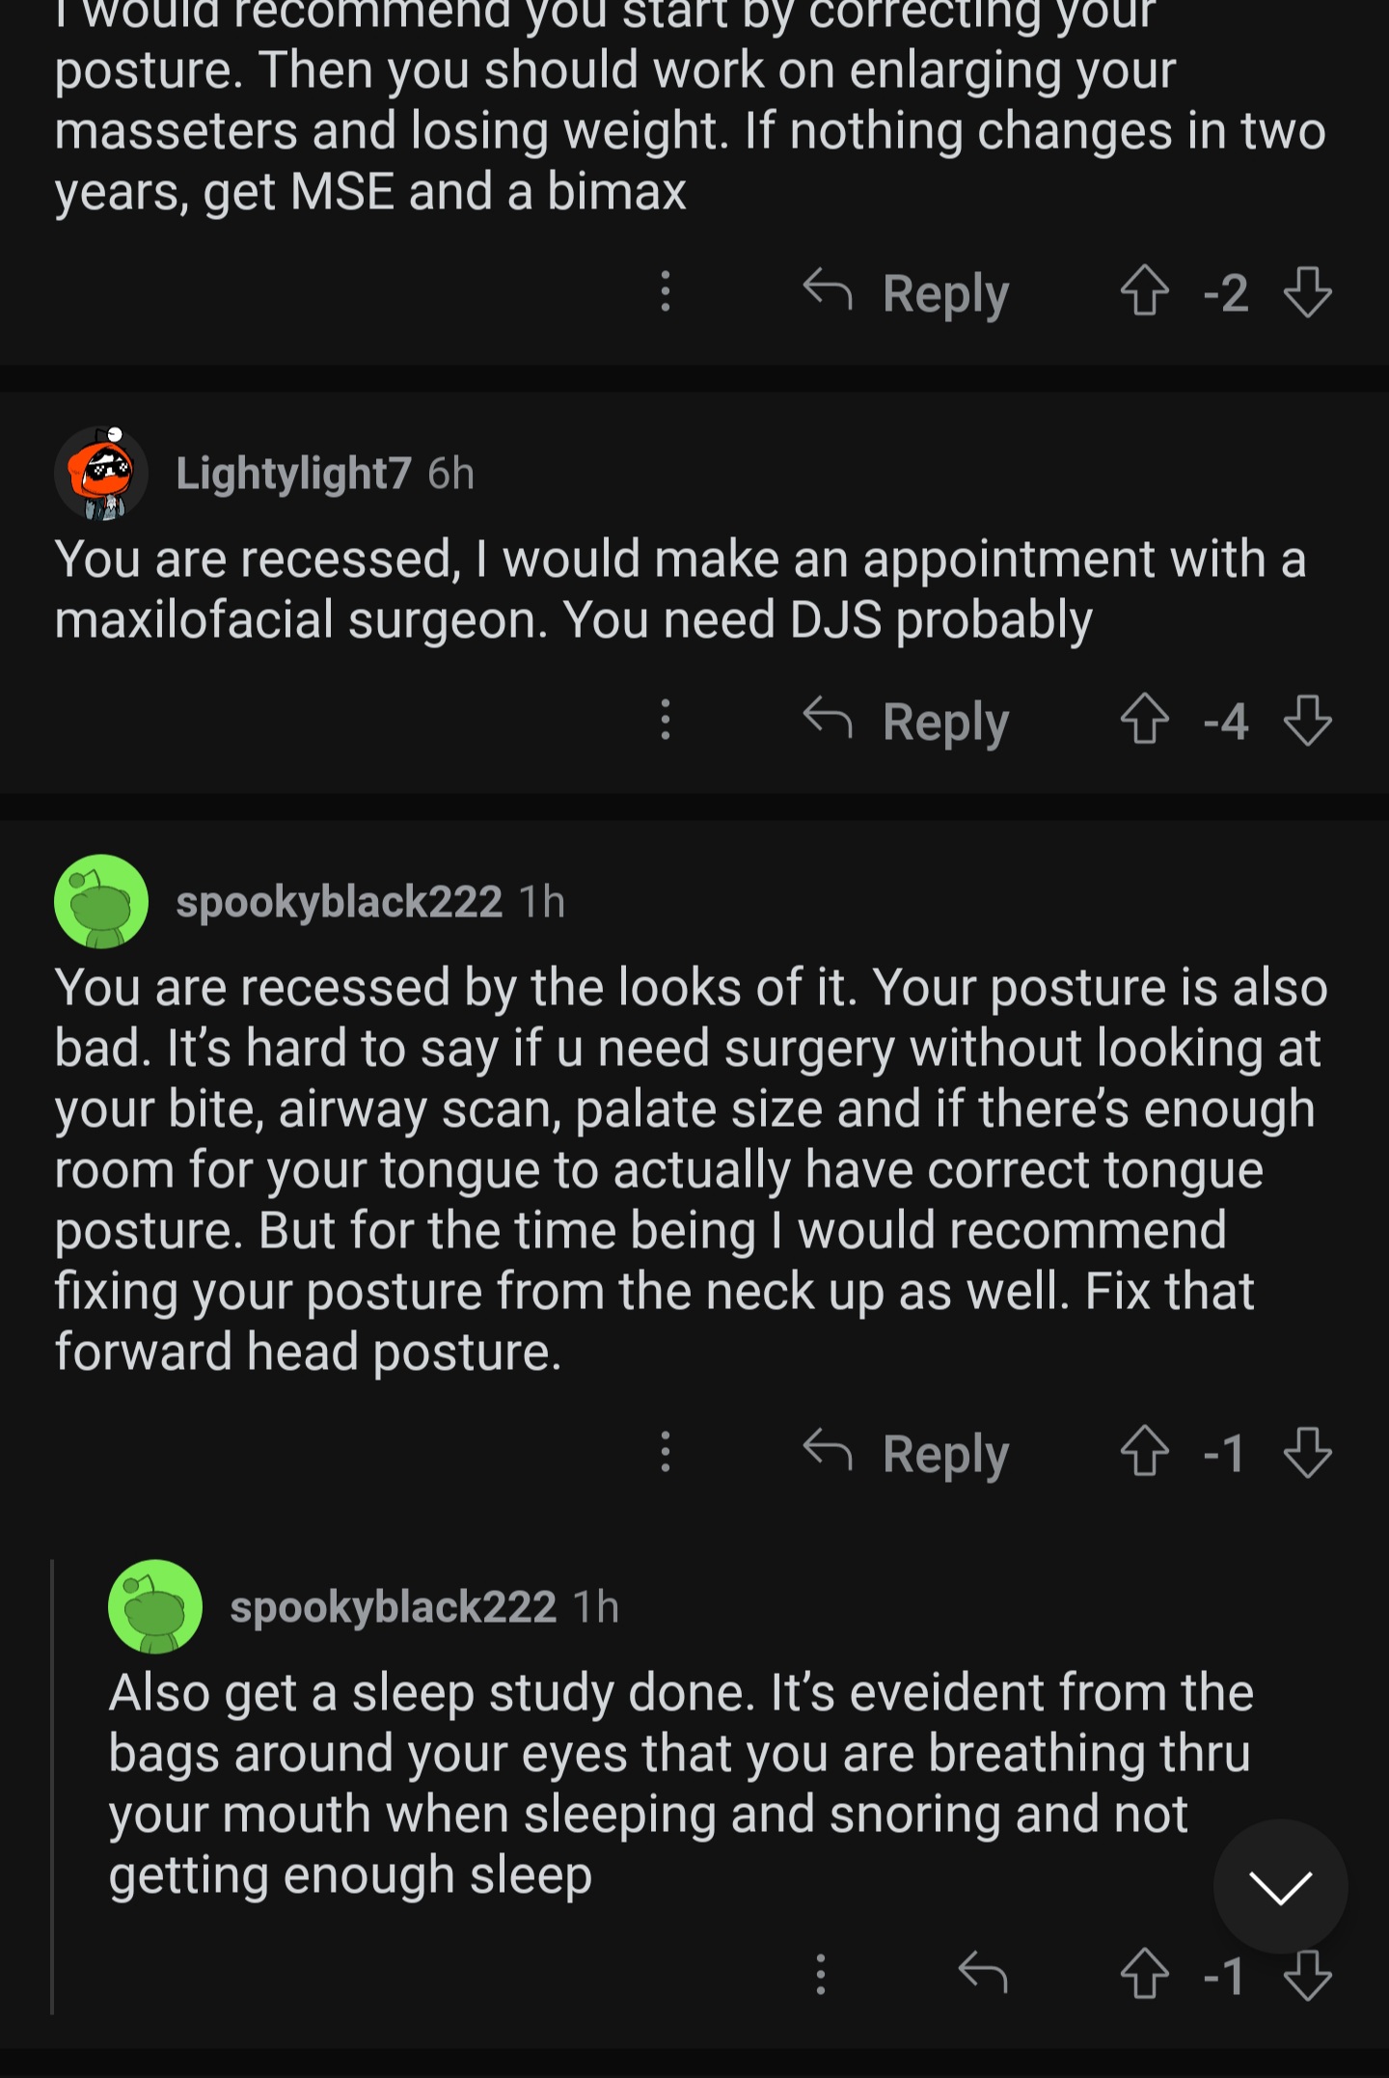This screenshot has height=2078, width=1389.
Task: Upvote Lightylight7's comment
Action: tap(1145, 719)
